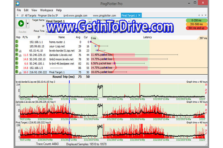
Task: Close the Final.Target.1 tab
Action: pyautogui.click(x=139, y=15)
